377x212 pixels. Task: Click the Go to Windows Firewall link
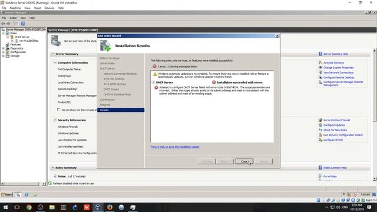336,120
